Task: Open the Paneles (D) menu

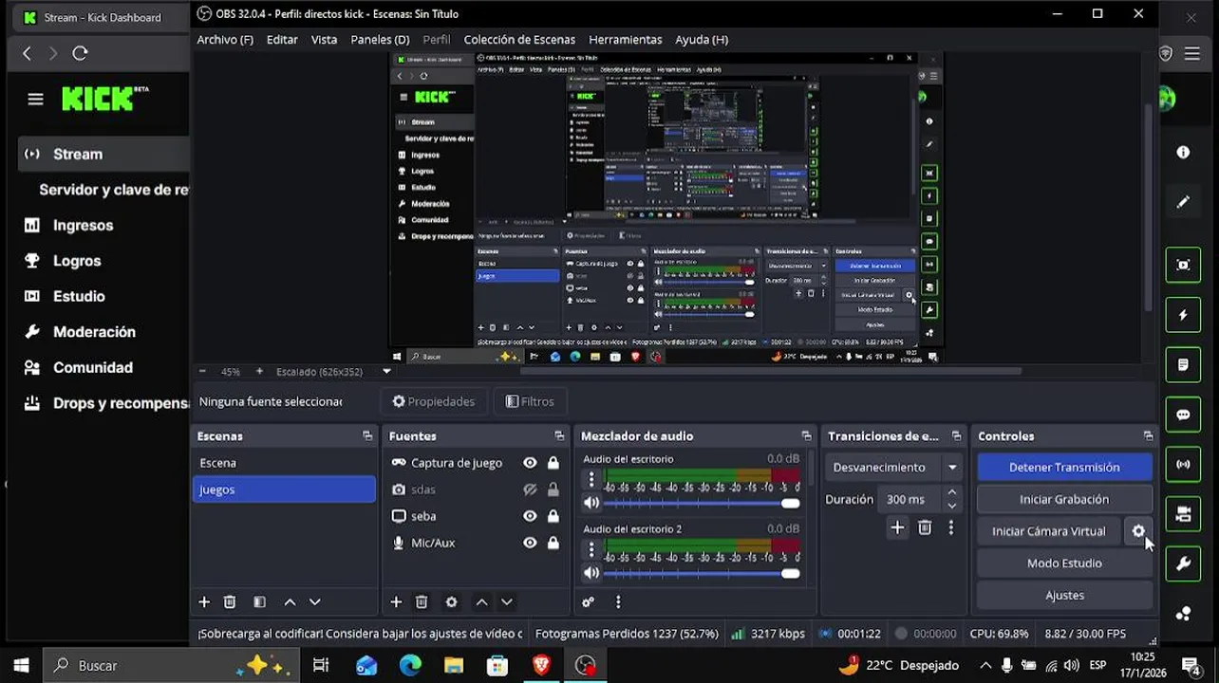Action: pyautogui.click(x=380, y=40)
